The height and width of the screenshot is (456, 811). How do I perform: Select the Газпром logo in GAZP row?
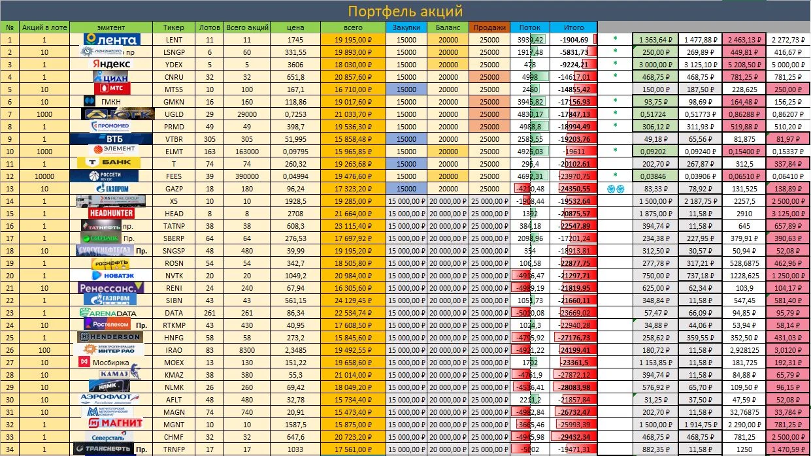pos(113,188)
